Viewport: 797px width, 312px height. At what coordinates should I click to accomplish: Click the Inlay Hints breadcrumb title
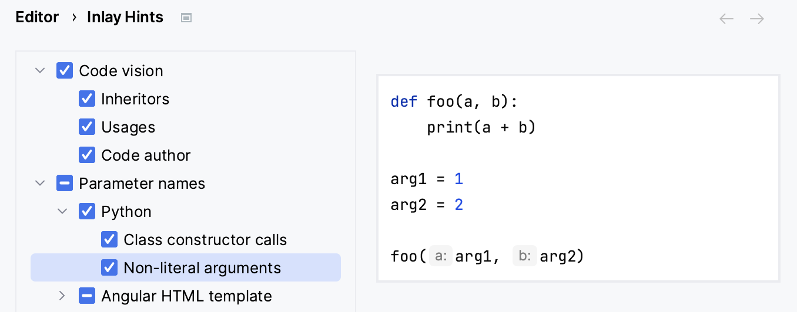125,18
